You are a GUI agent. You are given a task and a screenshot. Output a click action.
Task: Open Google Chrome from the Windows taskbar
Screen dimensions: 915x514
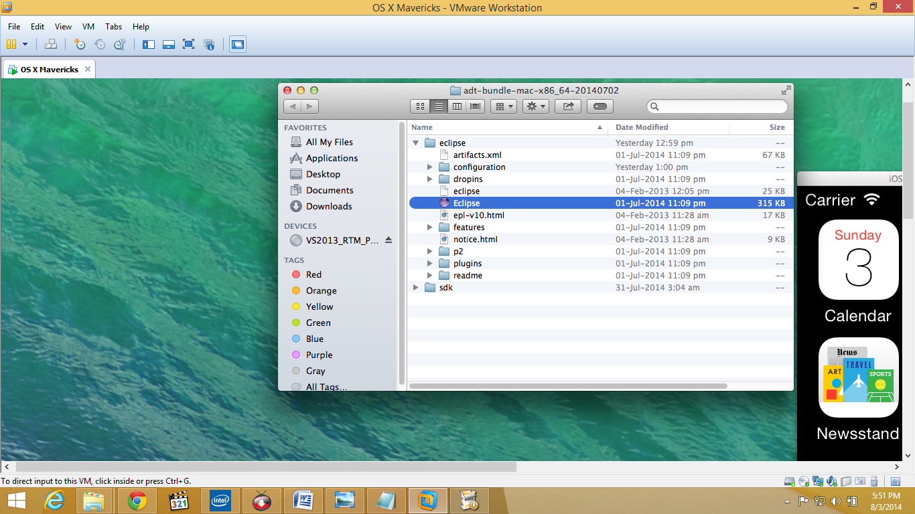(137, 500)
